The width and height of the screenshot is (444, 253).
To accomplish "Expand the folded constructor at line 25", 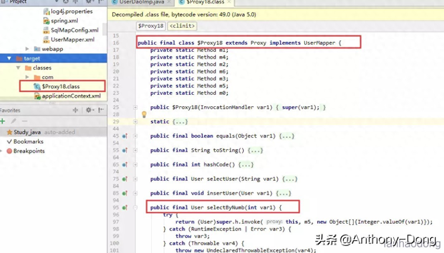I will [135, 107].
